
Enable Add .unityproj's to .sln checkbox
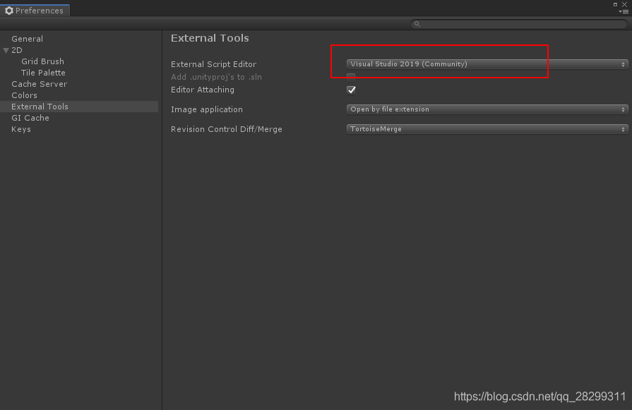point(351,76)
